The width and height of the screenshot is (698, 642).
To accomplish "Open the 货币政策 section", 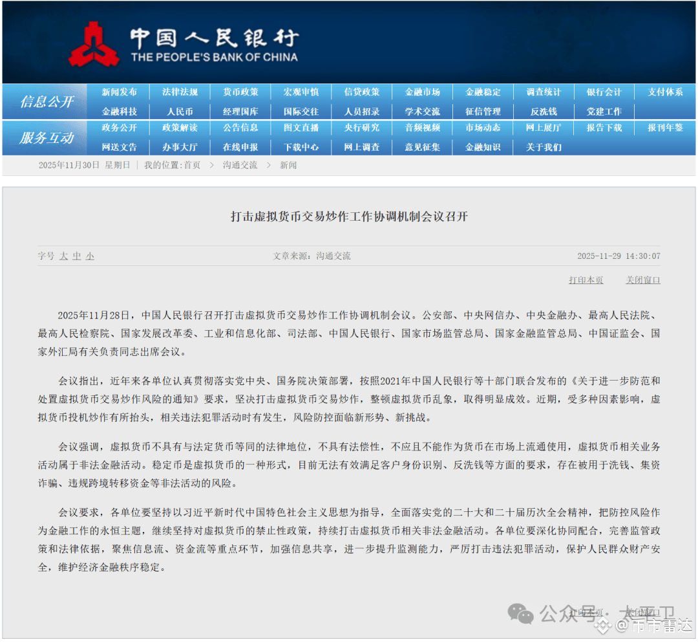I will (x=240, y=91).
